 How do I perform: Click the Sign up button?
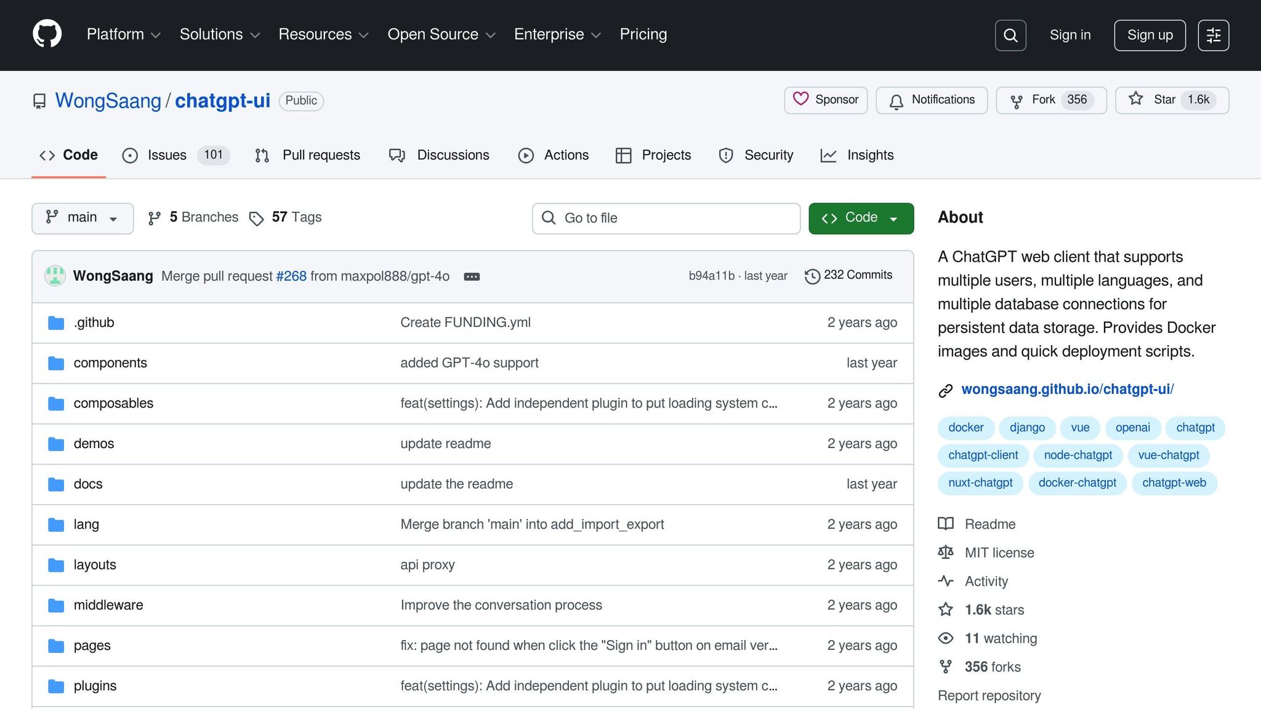point(1149,35)
